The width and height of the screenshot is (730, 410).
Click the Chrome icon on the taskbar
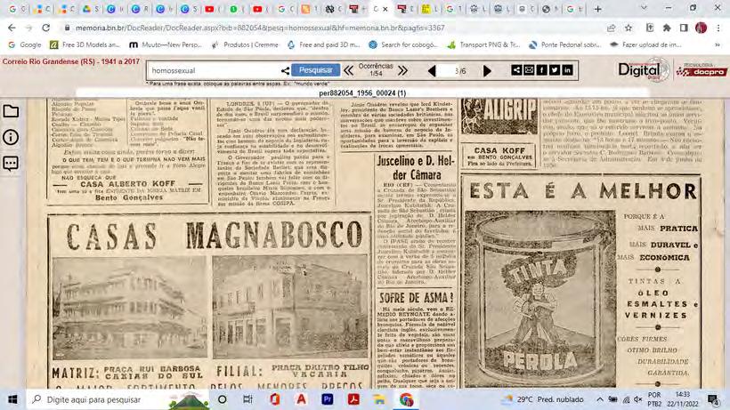(406, 399)
